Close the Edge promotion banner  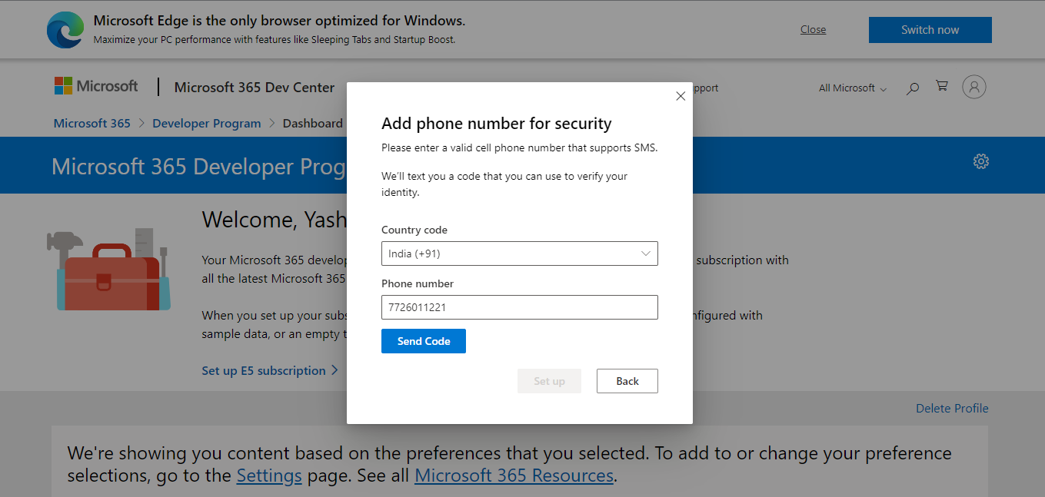813,29
